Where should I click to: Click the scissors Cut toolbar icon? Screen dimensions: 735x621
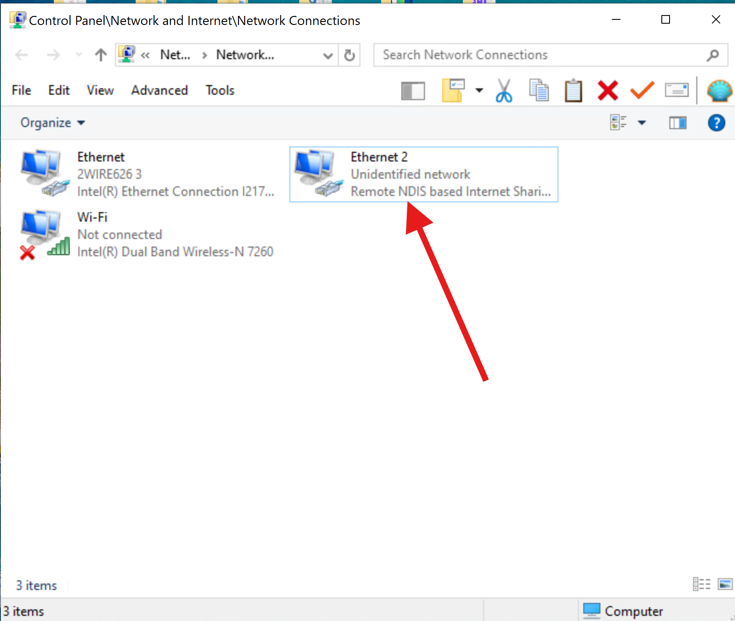503,91
